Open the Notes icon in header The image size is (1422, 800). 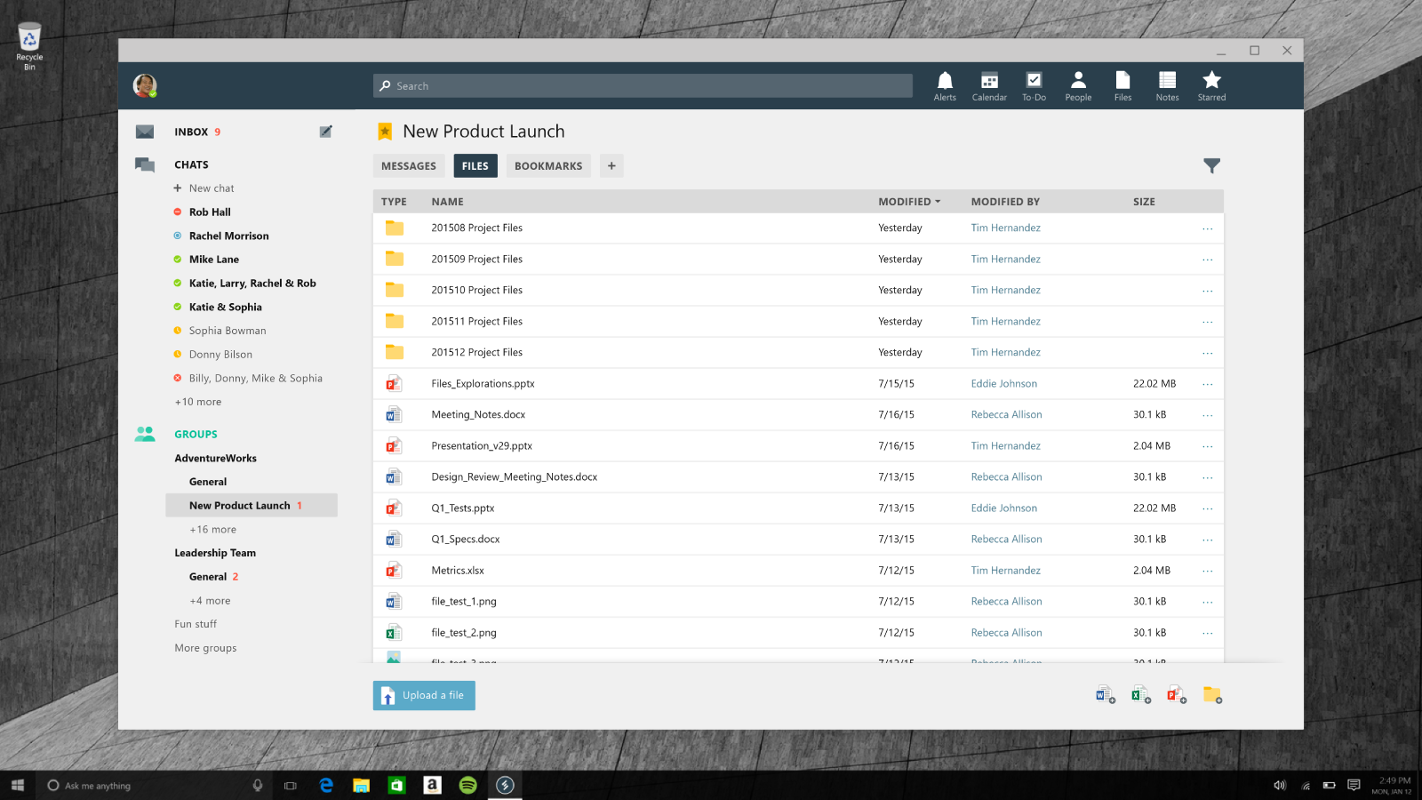[x=1167, y=85]
